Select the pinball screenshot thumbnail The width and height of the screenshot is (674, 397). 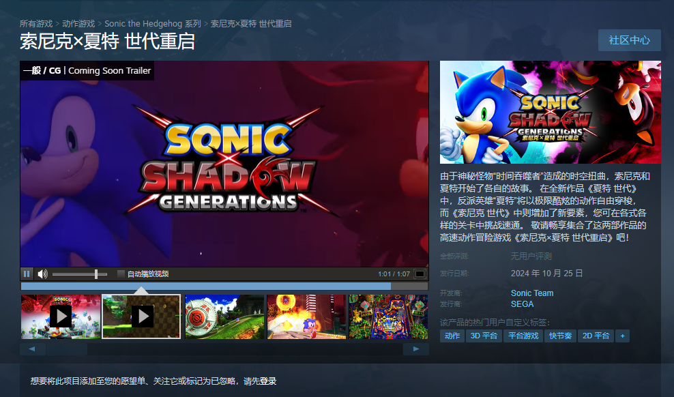tap(388, 317)
